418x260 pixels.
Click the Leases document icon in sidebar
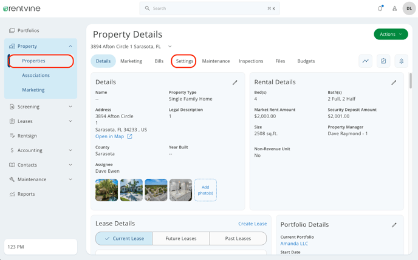(12, 121)
